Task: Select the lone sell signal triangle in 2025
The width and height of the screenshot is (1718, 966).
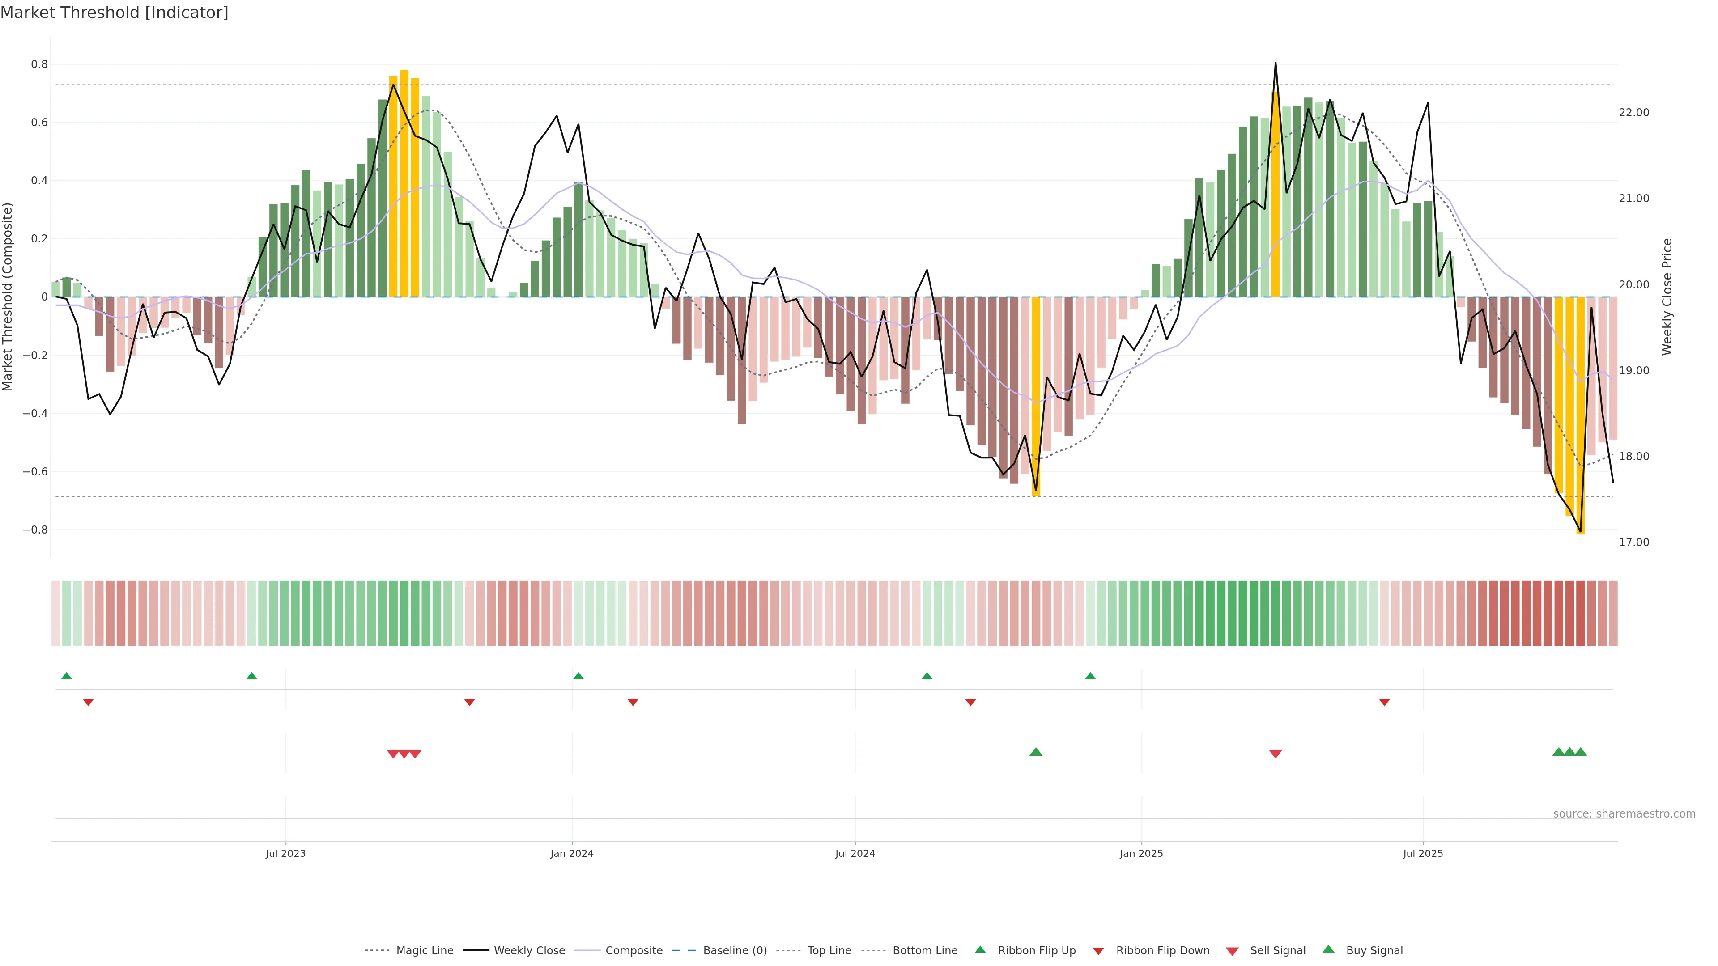Action: click(x=1275, y=754)
